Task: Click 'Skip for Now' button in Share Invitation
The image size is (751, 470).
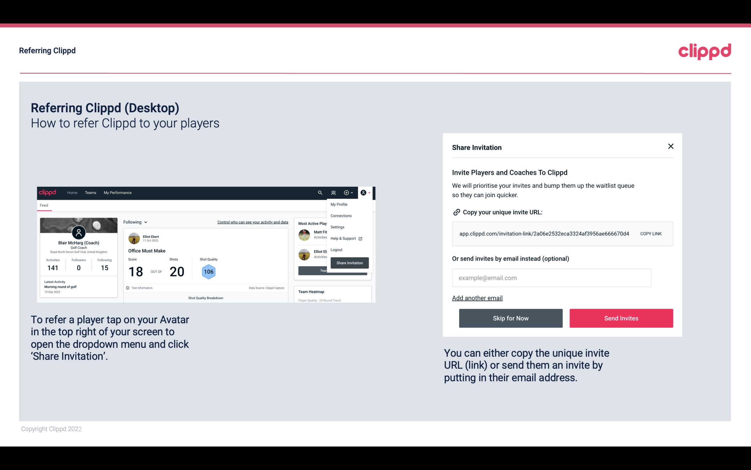Action: click(x=510, y=318)
